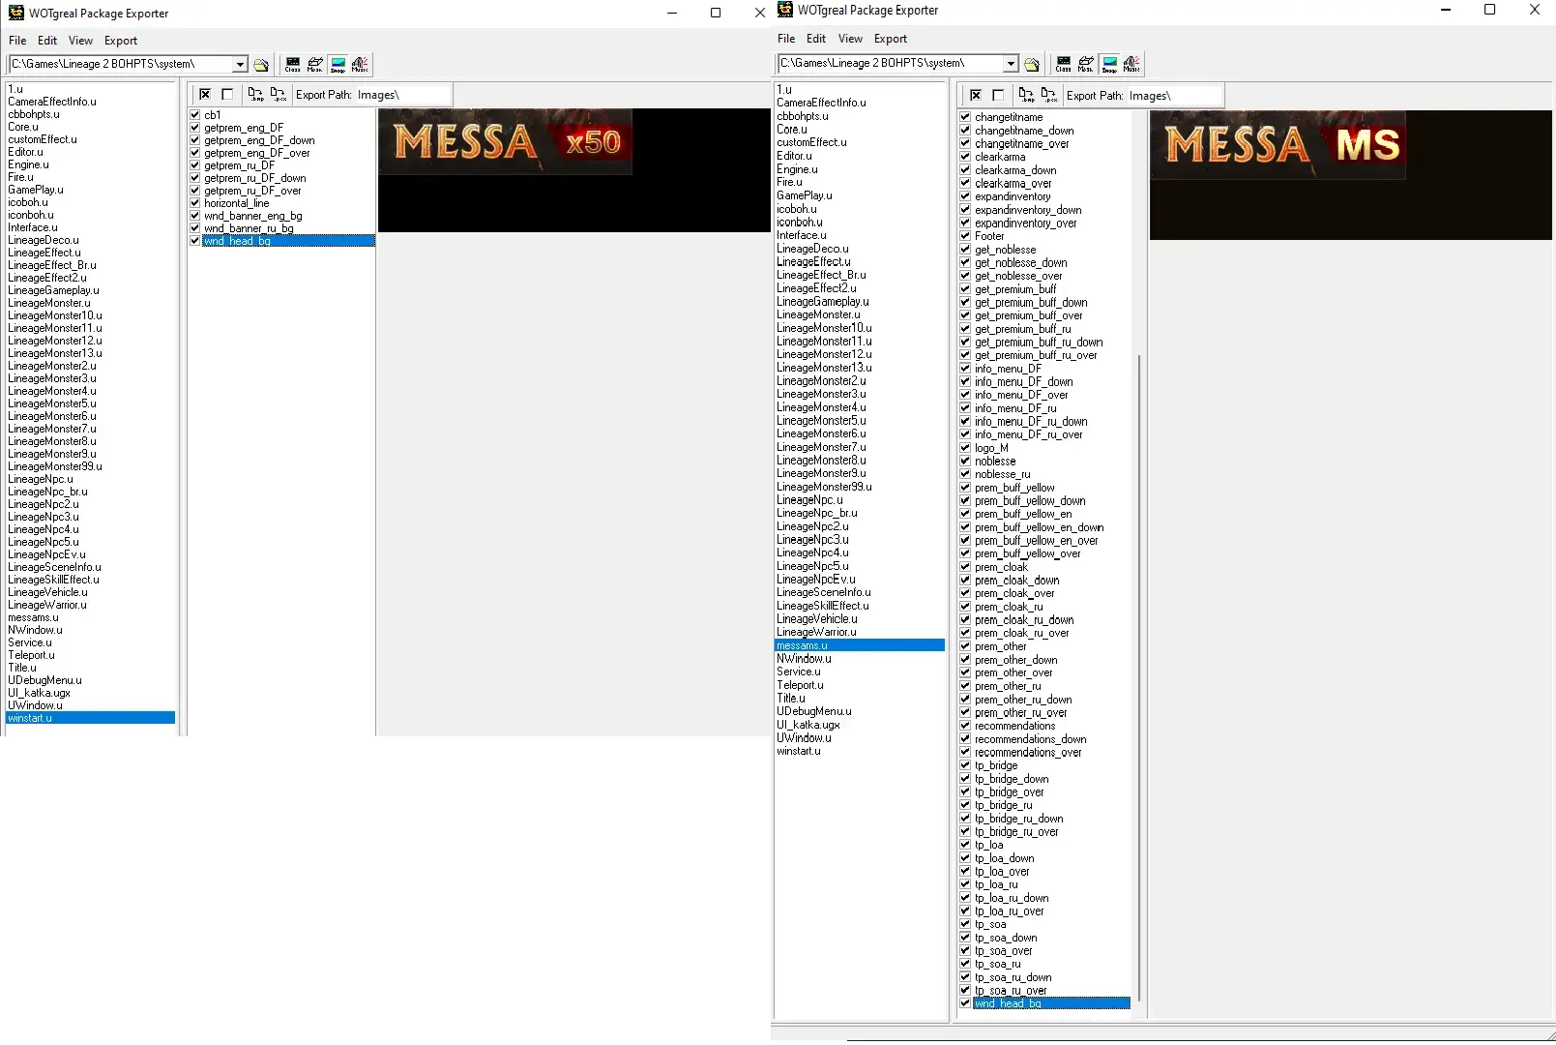Select Music viewer icon in right window
Viewport: 1556px width, 1045px height.
tap(1131, 65)
